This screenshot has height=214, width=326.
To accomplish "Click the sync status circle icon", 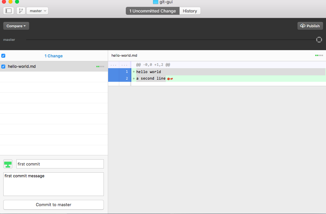I will [319, 40].
